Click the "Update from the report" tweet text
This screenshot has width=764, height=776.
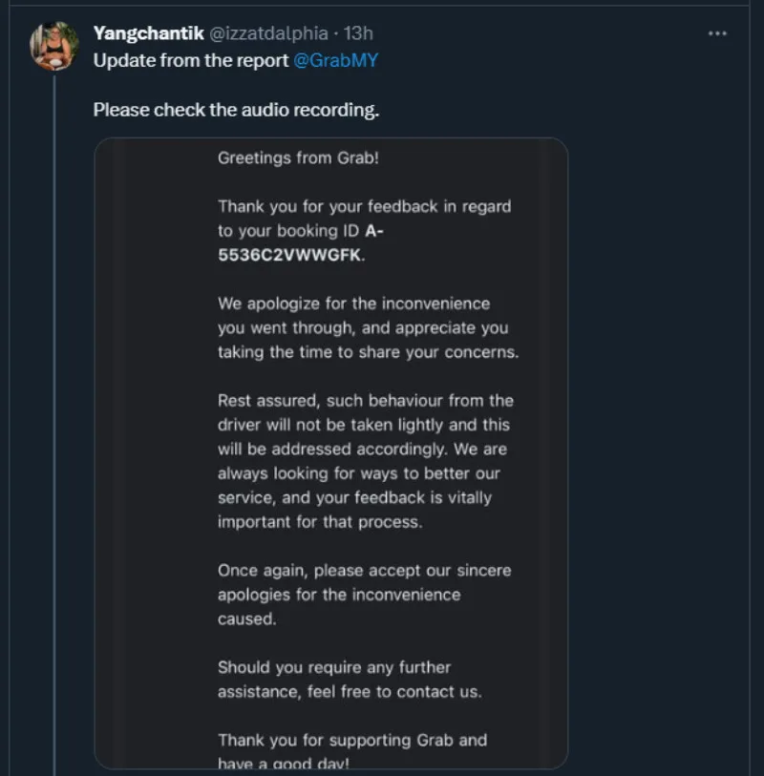click(191, 59)
